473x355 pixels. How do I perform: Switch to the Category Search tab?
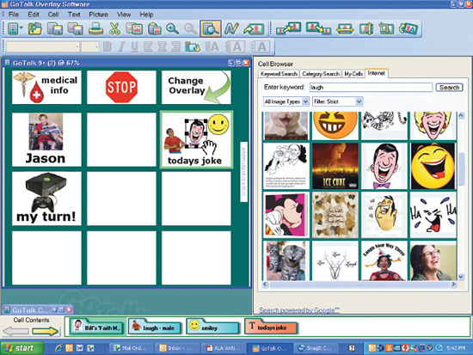click(321, 74)
